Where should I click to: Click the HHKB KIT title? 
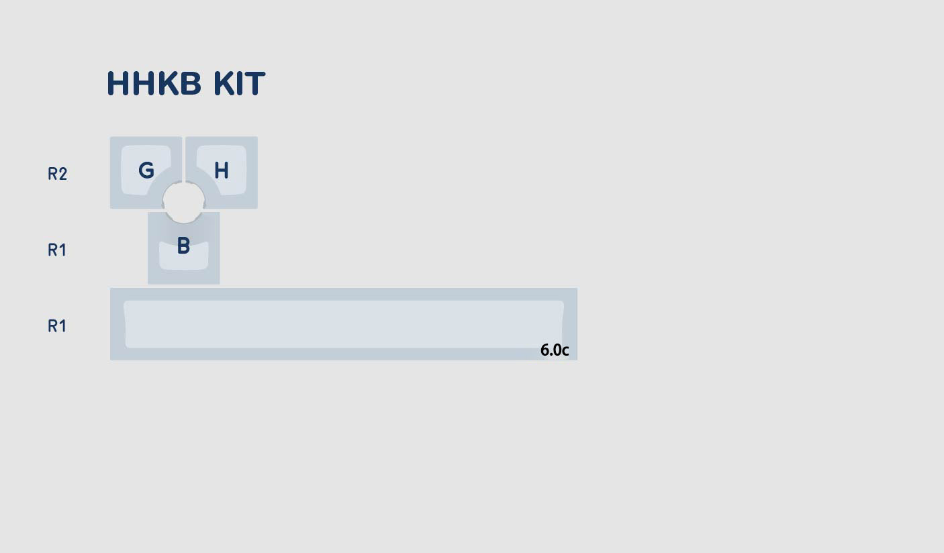pos(186,84)
